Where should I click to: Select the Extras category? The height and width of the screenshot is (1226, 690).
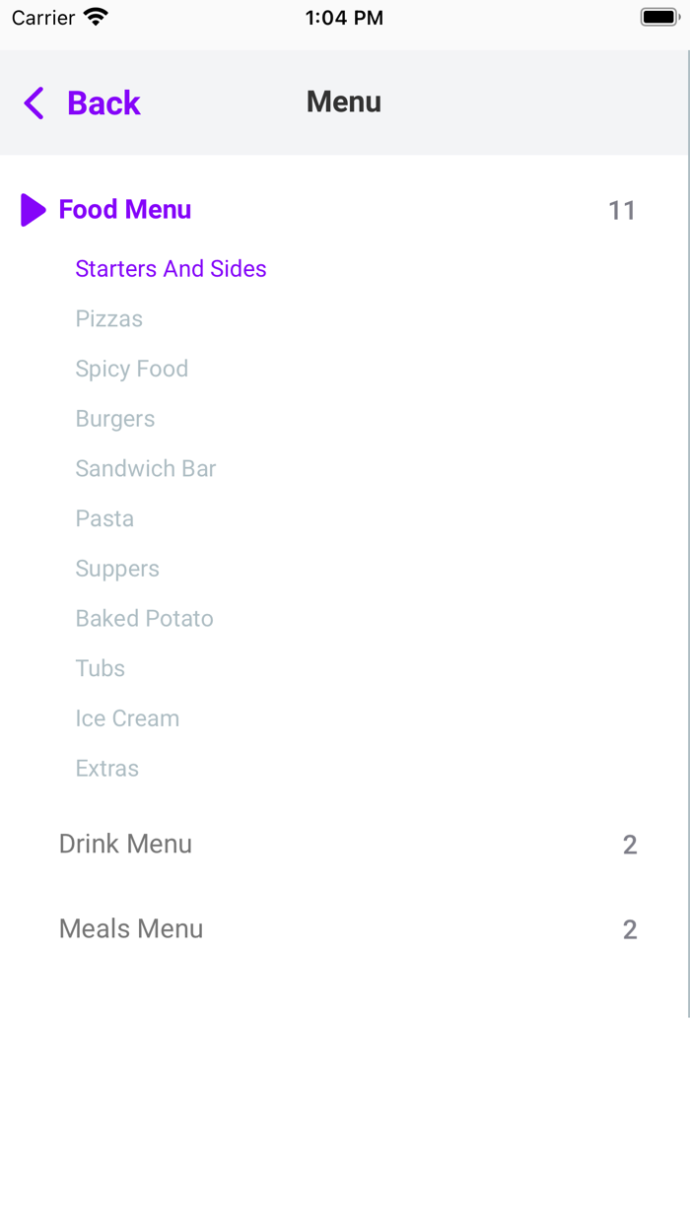107,769
